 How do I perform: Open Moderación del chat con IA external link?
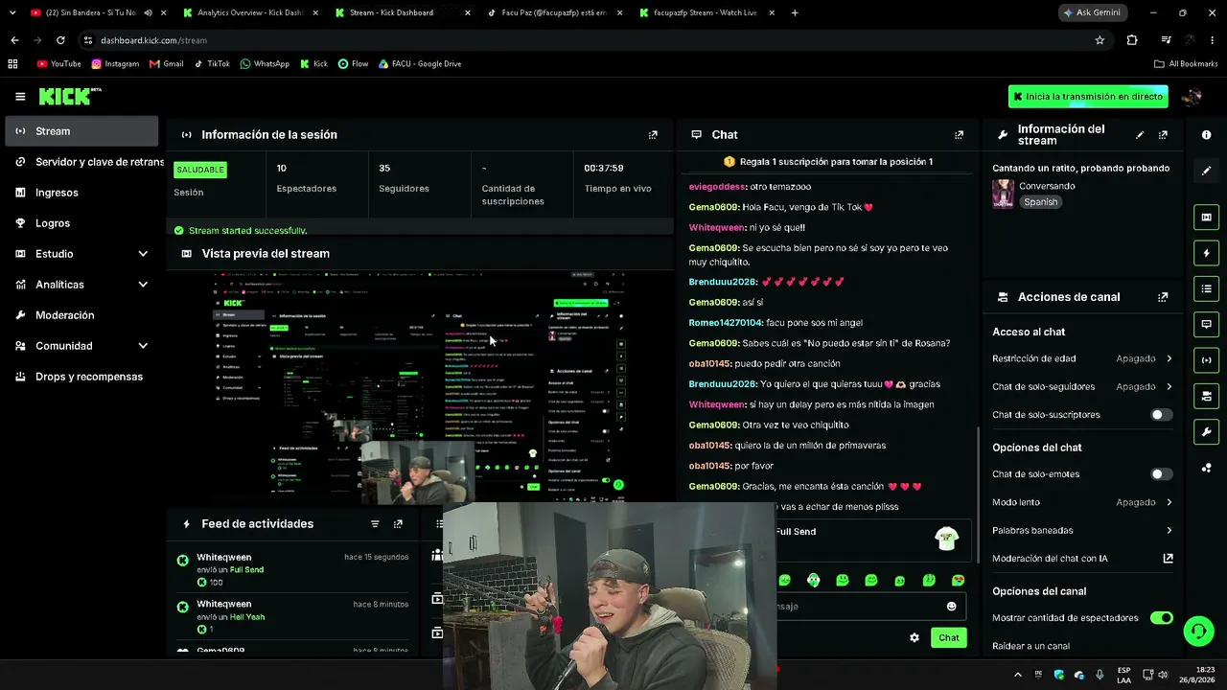coord(1168,558)
